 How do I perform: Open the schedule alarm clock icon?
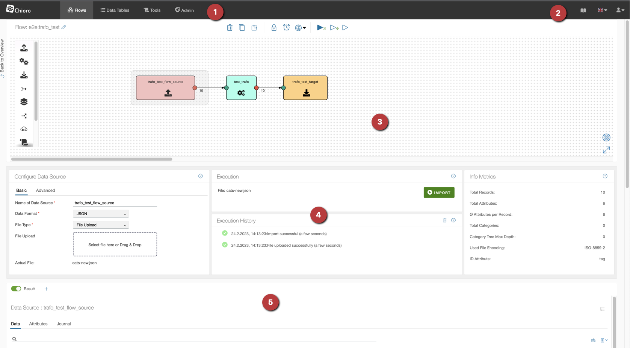(x=286, y=28)
